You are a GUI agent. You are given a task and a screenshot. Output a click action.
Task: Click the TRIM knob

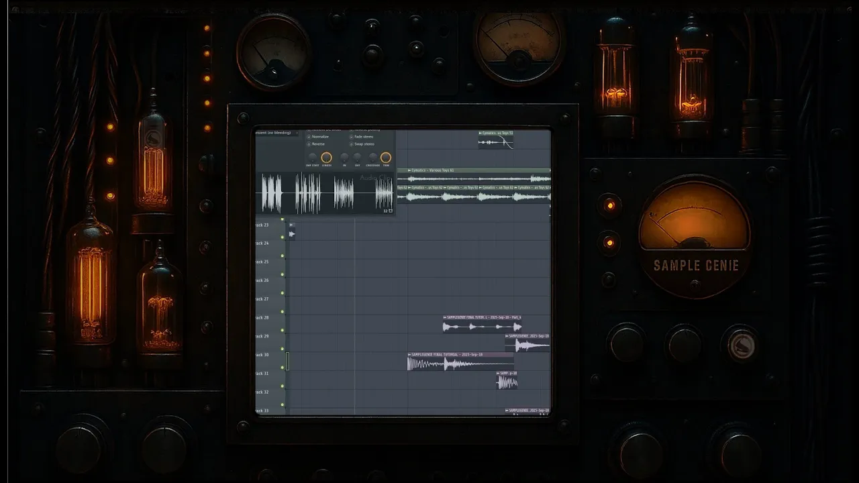tap(386, 157)
